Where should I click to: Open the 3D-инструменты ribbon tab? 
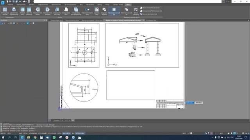(70, 5)
